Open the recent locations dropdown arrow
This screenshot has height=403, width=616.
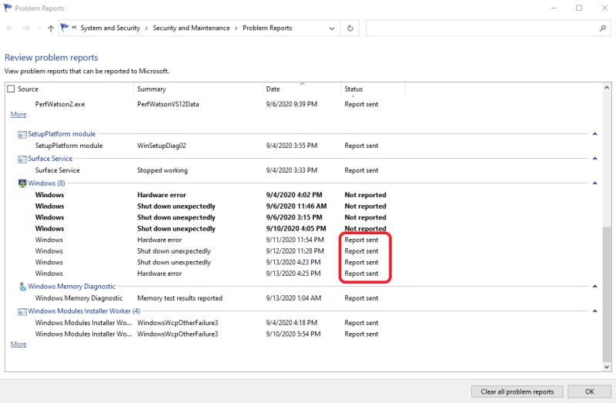pos(38,28)
